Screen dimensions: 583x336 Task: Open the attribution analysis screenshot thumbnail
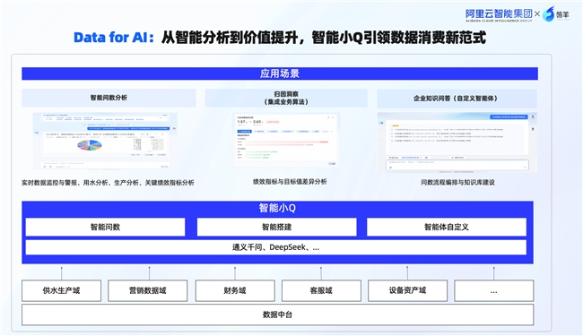coord(286,140)
